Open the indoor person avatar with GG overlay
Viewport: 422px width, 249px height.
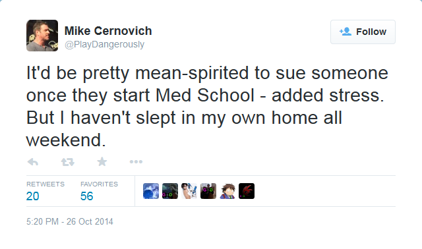(x=208, y=191)
